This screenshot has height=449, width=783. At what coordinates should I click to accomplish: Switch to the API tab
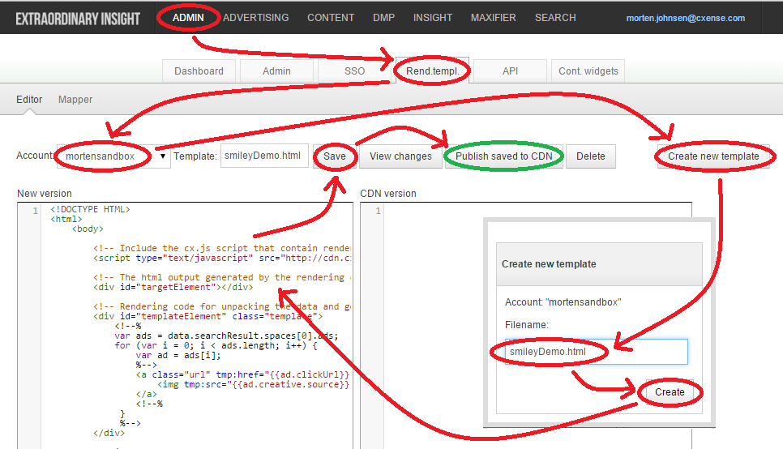tap(511, 71)
